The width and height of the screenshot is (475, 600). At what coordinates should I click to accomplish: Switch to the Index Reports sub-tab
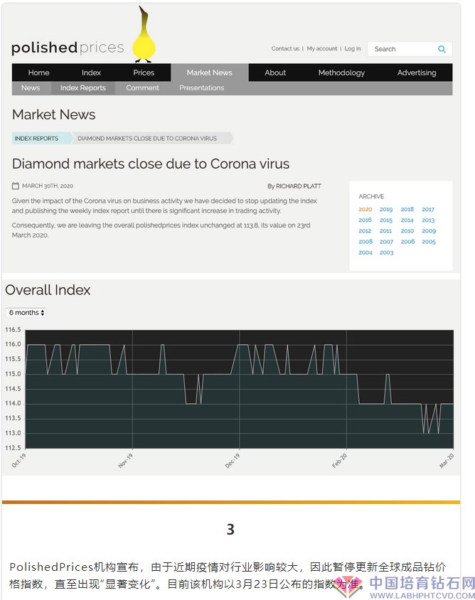[x=82, y=87]
